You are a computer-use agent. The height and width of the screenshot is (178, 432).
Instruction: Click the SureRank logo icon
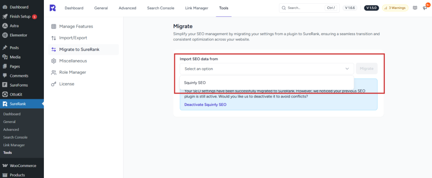53,8
